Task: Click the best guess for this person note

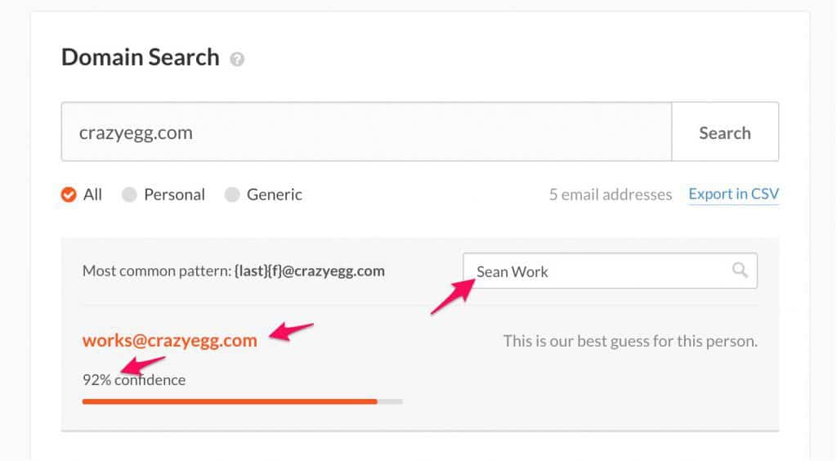Action: pyautogui.click(x=630, y=340)
